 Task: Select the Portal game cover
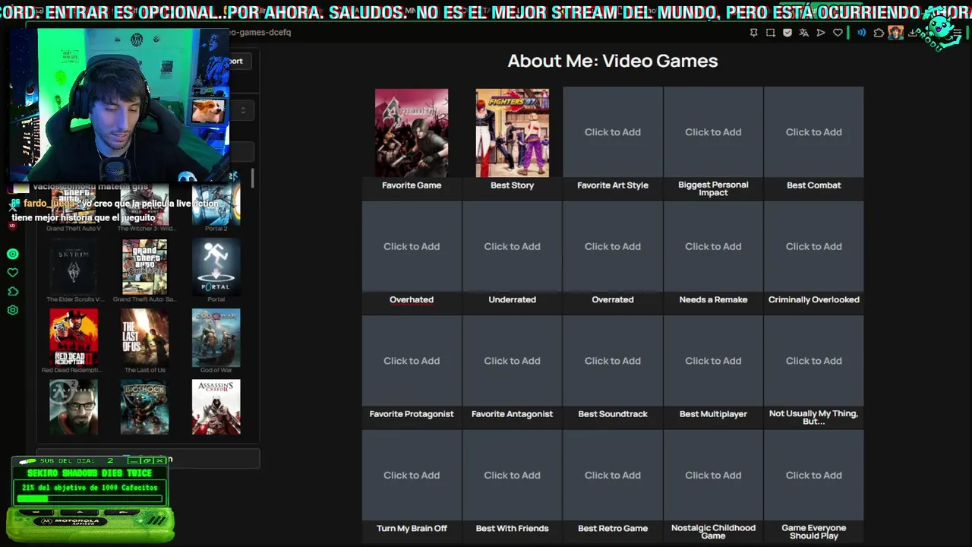[216, 267]
